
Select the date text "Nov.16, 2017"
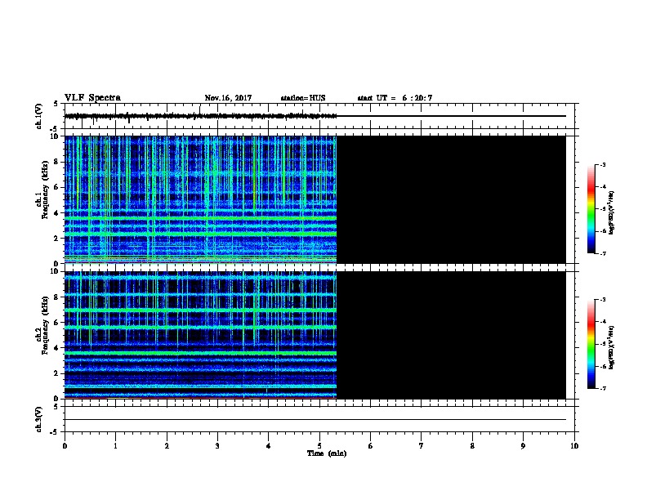228,98
